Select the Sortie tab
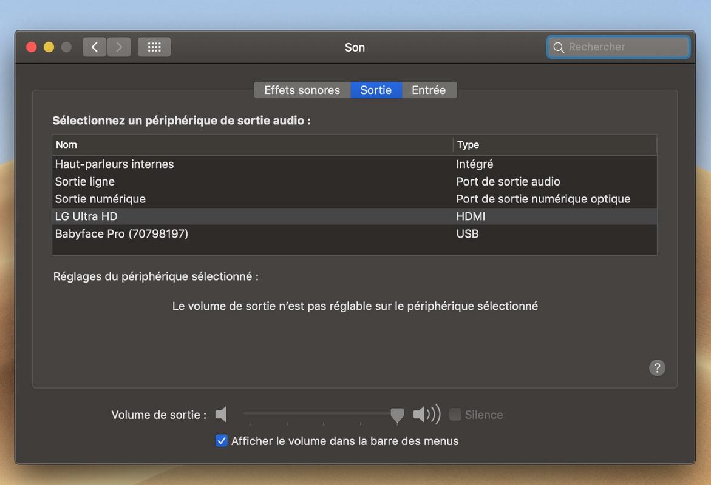 coord(376,90)
